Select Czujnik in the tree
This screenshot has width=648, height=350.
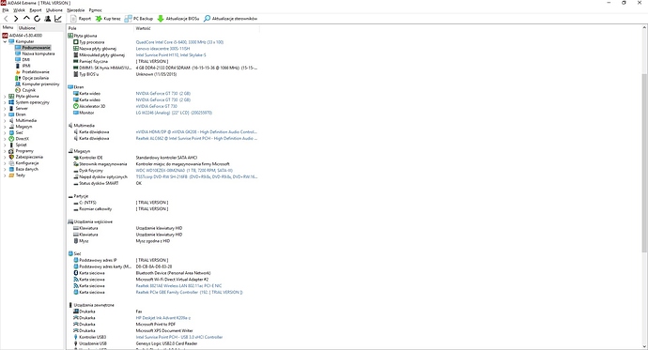pyautogui.click(x=28, y=90)
